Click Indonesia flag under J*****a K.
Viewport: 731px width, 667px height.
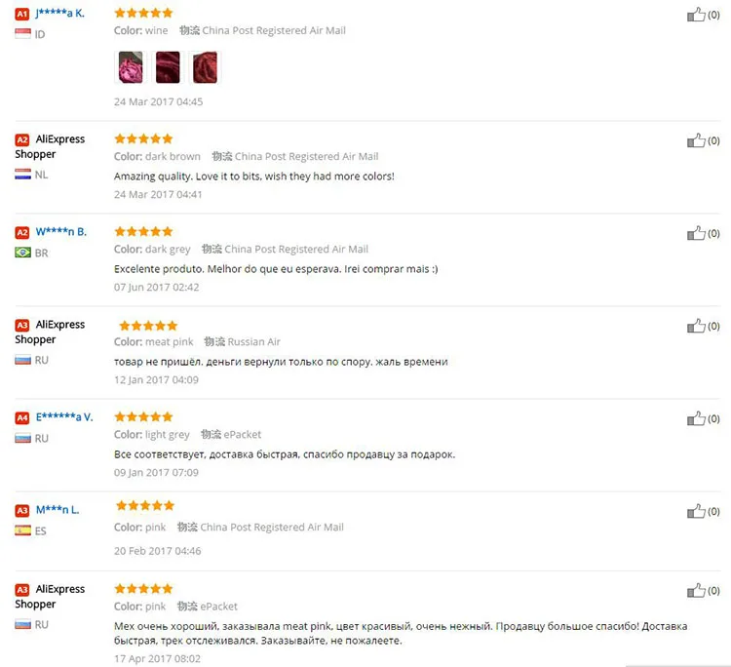tap(22, 33)
